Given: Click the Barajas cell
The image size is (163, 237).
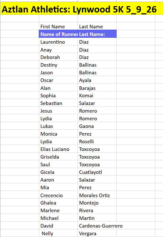Looking at the screenshot, I should click(x=97, y=88).
